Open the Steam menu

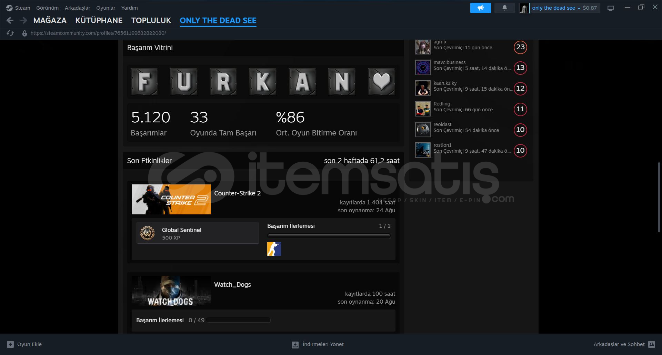(x=22, y=8)
